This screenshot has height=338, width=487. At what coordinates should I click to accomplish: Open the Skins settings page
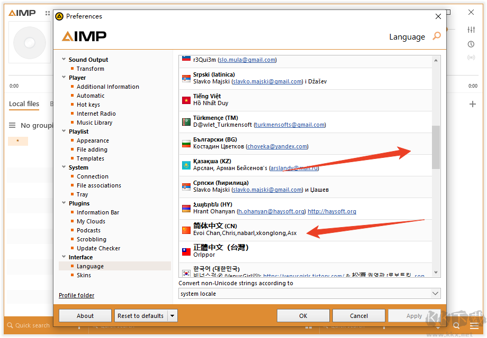[x=84, y=275]
